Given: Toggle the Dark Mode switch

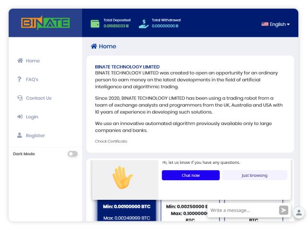Looking at the screenshot, I should 72,154.
